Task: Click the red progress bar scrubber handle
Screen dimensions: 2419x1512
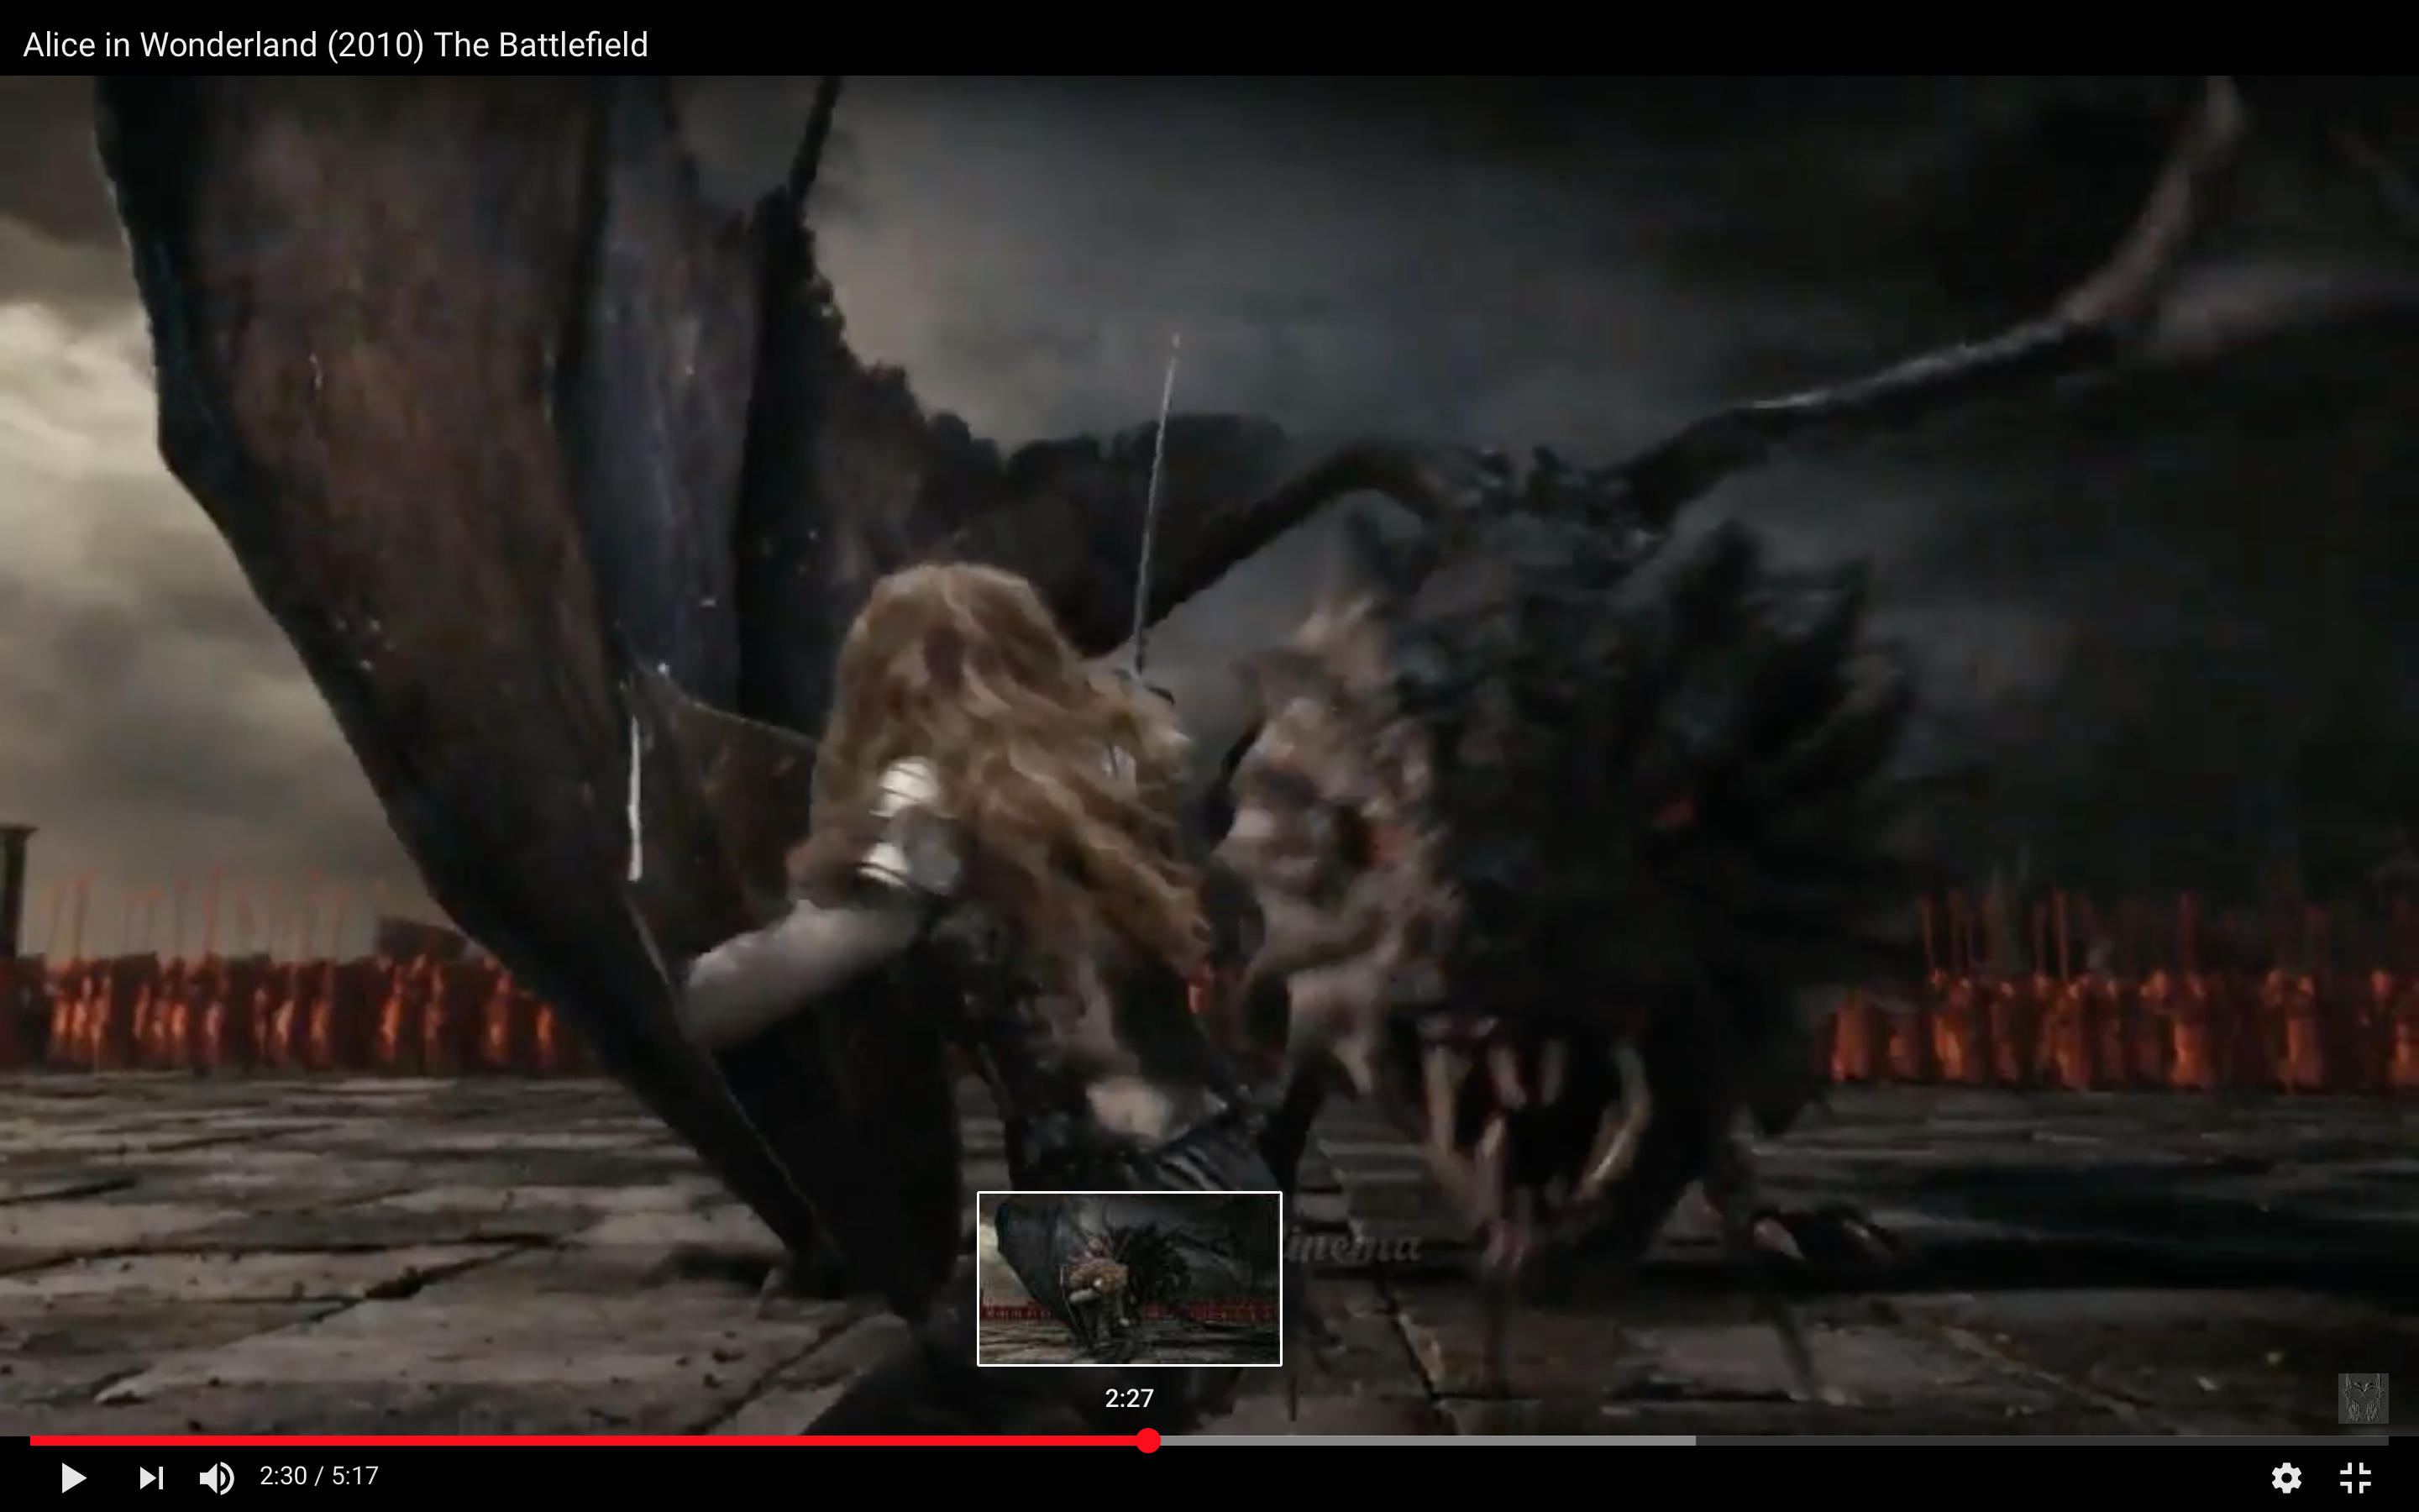Action: pos(1148,1440)
